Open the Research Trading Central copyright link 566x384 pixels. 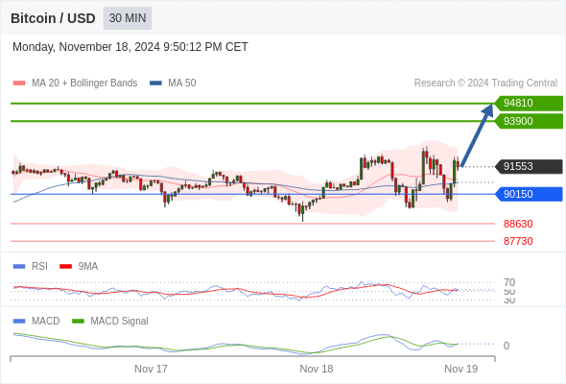coord(485,84)
